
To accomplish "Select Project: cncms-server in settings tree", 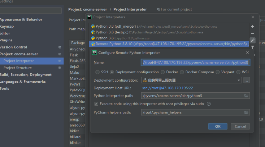I will [19, 54].
